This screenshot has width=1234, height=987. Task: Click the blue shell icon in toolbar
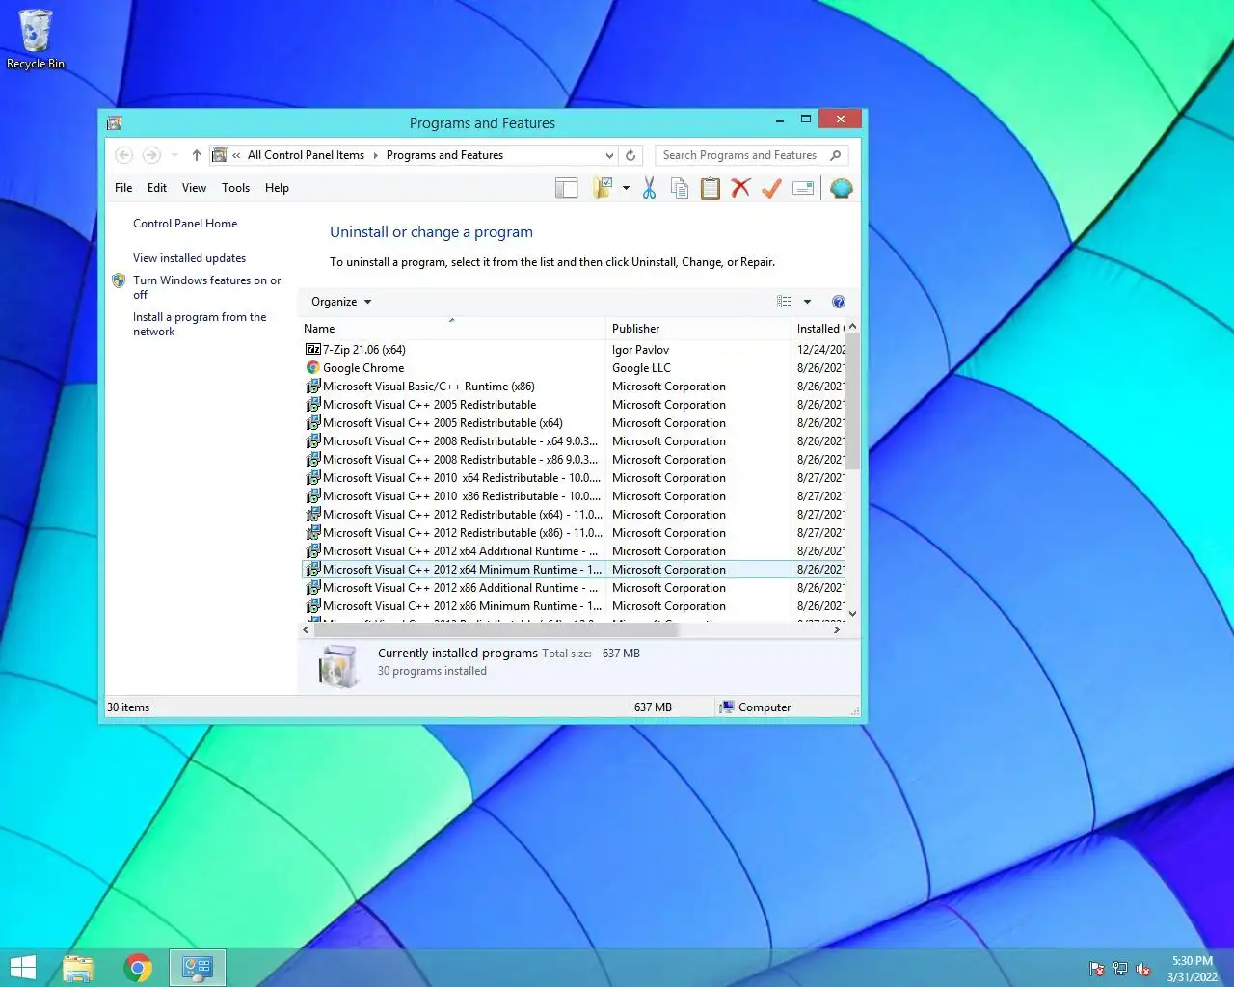pyautogui.click(x=842, y=188)
